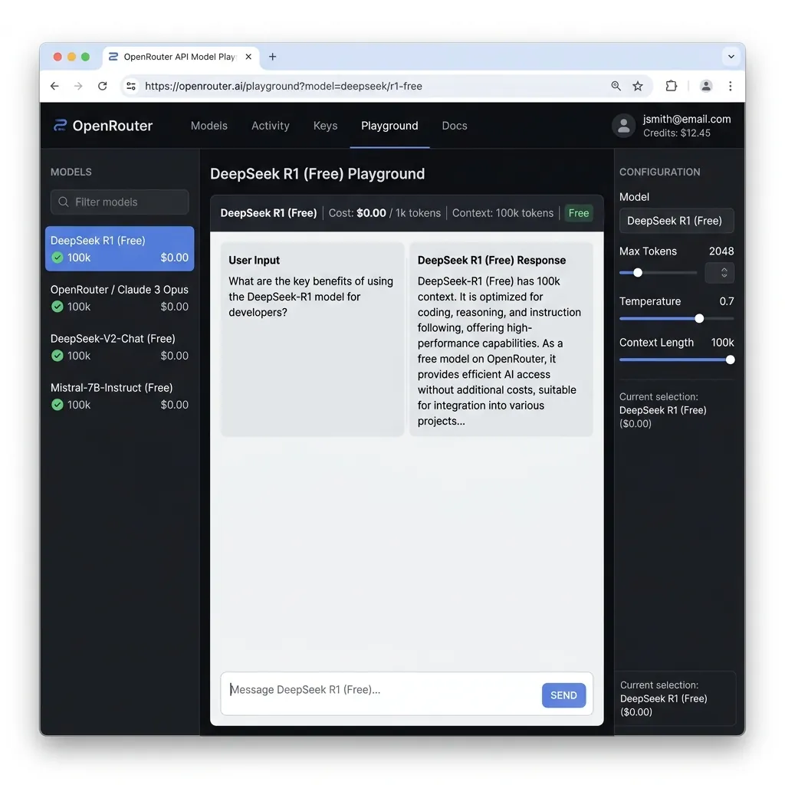785x785 pixels.
Task: Select DeepSeek R1 (Free) in model list
Action: (x=120, y=249)
